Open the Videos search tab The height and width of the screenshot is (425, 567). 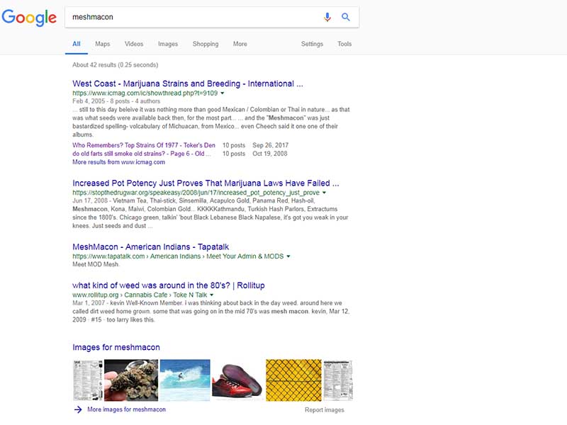pyautogui.click(x=134, y=44)
